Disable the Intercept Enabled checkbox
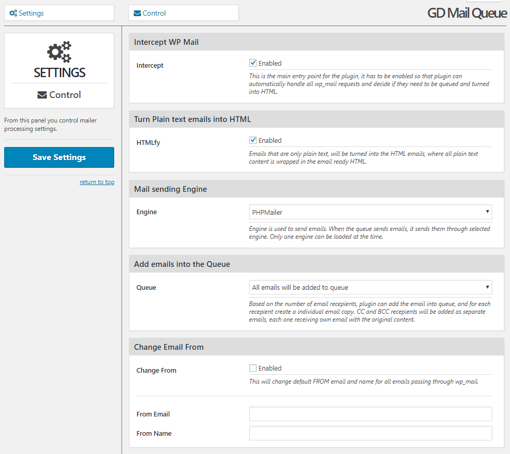Viewport: 510px width, 454px height. click(x=253, y=63)
